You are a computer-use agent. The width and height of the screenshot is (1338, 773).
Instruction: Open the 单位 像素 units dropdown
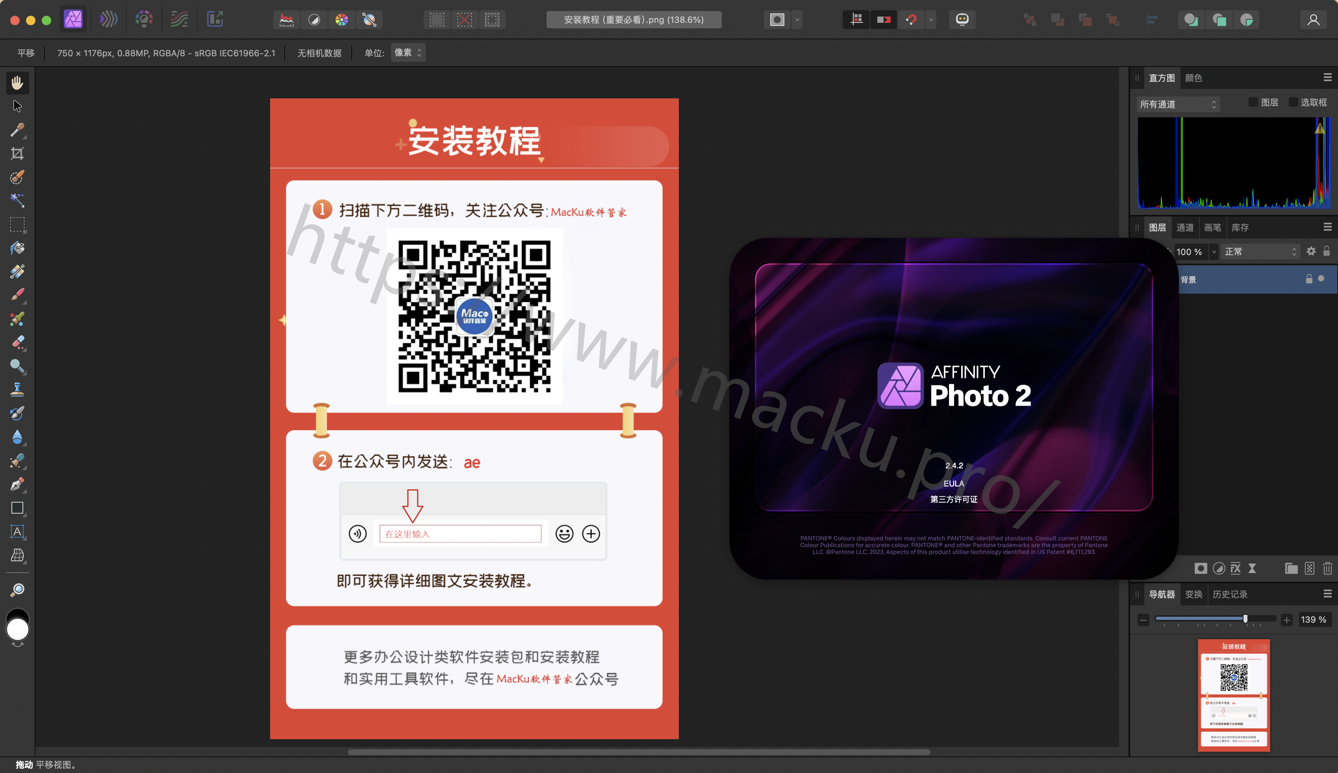click(x=408, y=52)
